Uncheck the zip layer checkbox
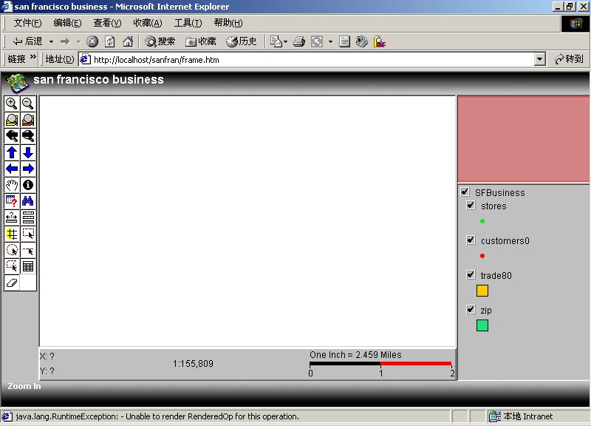Image resolution: width=591 pixels, height=426 pixels. click(x=471, y=310)
